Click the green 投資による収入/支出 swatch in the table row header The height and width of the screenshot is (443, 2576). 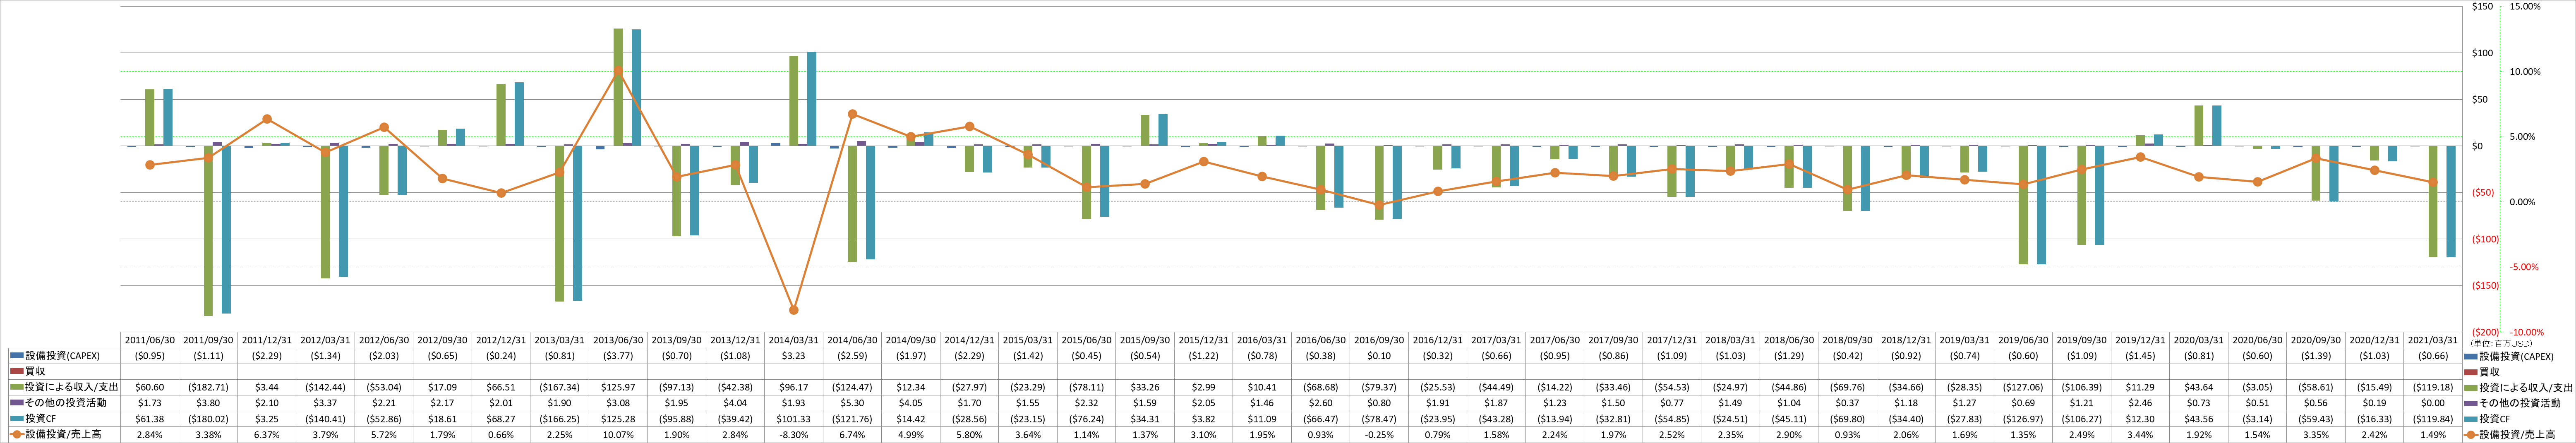click(x=16, y=387)
